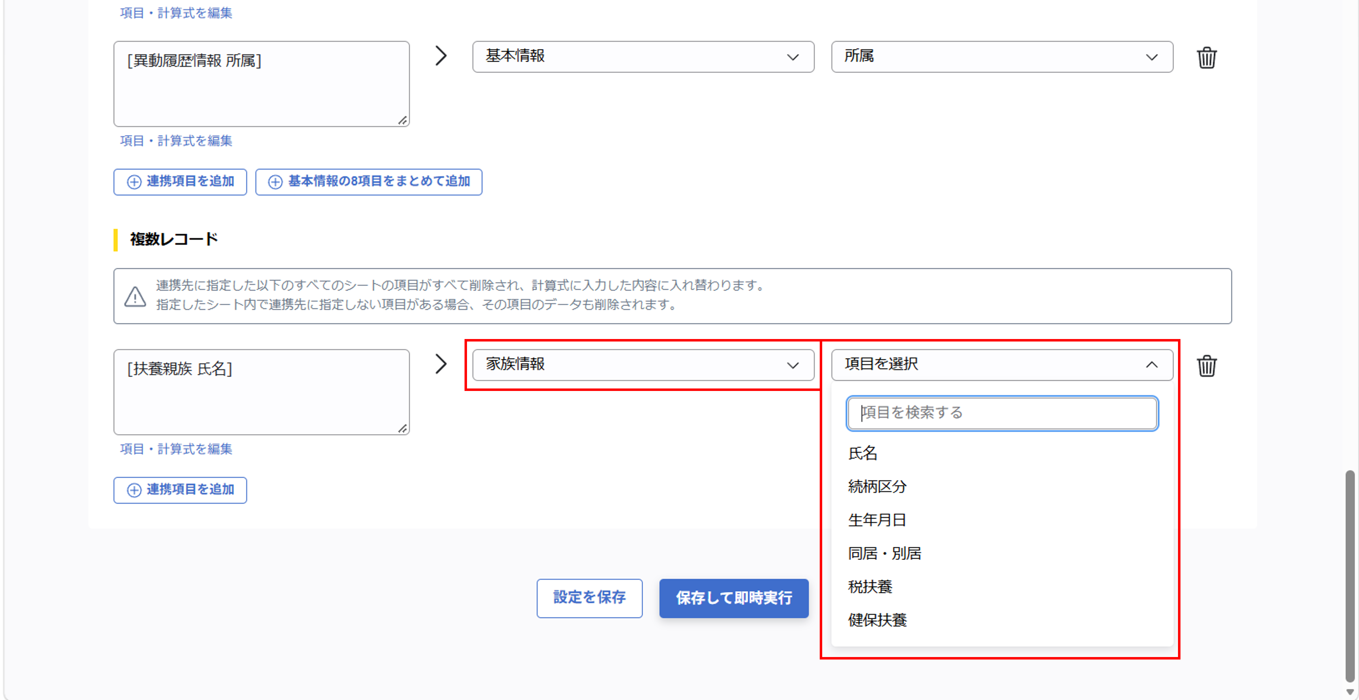Delete the 家族情報 mapping row with trash icon
This screenshot has height=700, width=1359.
[x=1206, y=366]
